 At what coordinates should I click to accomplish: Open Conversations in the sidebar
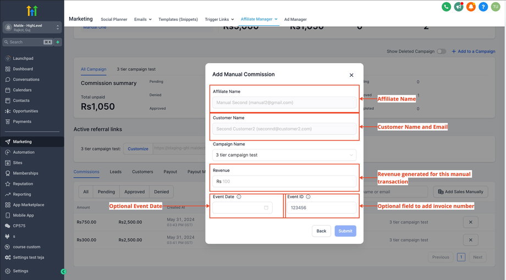coord(26,80)
